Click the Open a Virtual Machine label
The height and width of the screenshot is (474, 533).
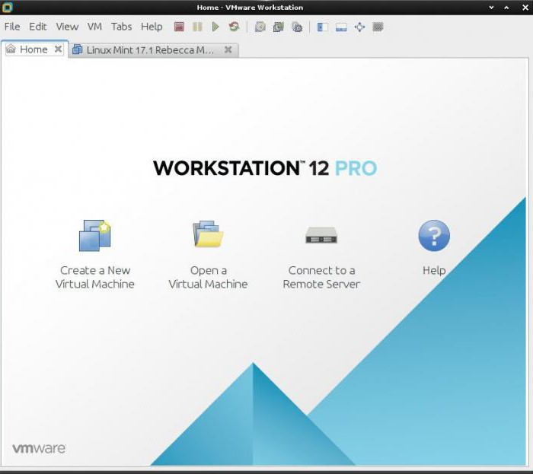click(x=208, y=277)
